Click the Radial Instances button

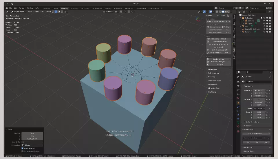tap(215, 33)
